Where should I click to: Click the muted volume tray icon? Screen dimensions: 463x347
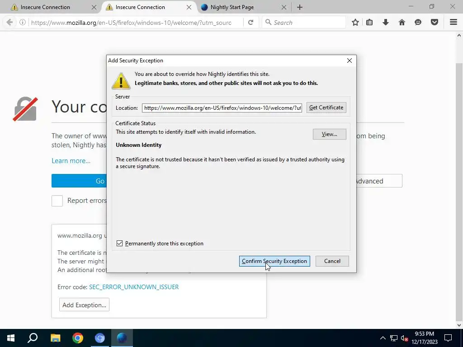(x=405, y=338)
